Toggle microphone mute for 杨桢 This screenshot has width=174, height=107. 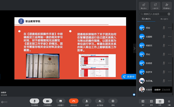164,28
